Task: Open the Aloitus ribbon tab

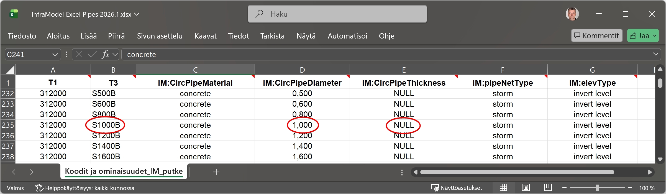Action: (x=58, y=36)
